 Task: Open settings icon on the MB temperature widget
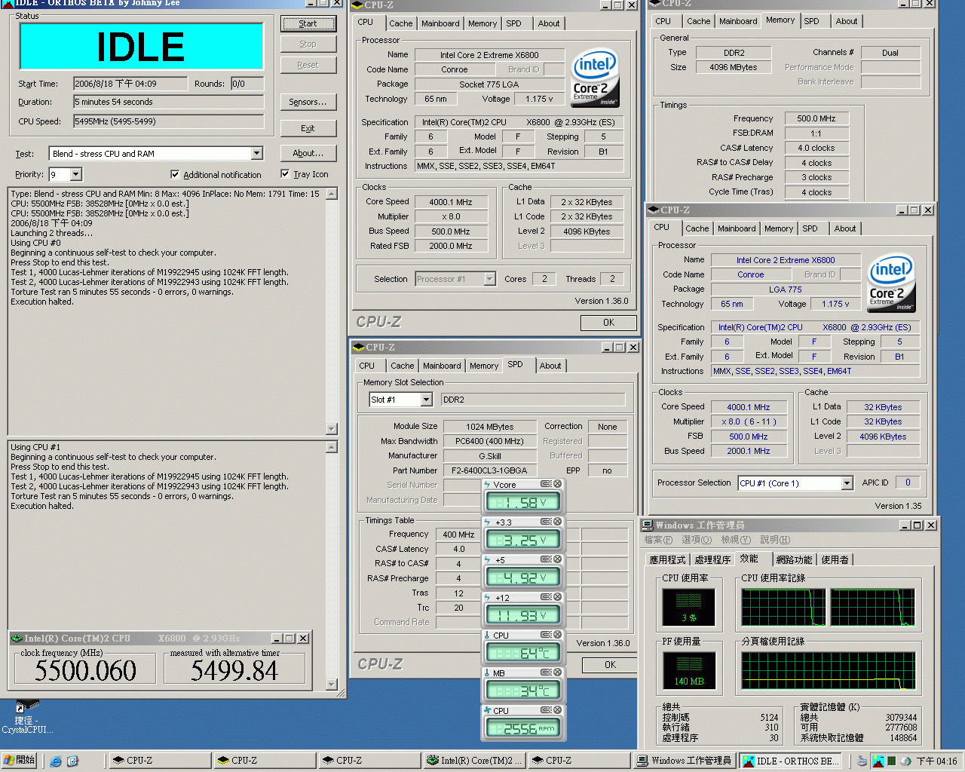click(x=546, y=672)
